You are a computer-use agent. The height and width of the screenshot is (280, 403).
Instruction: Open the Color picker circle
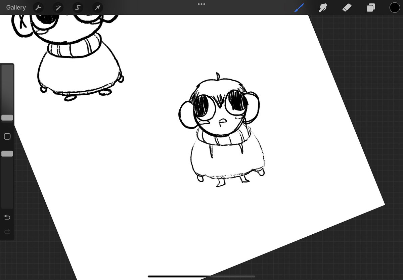point(394,7)
